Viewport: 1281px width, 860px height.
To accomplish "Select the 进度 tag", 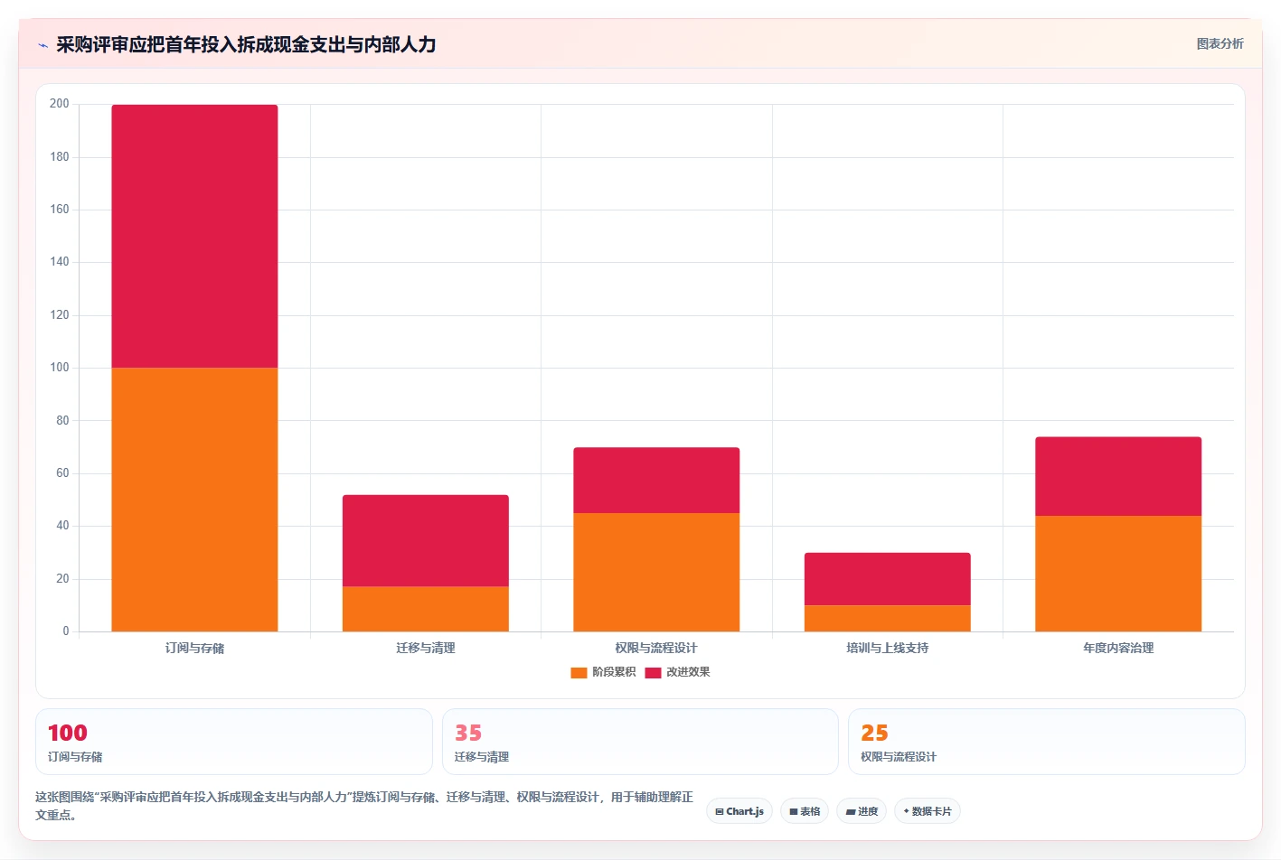I will 862,811.
